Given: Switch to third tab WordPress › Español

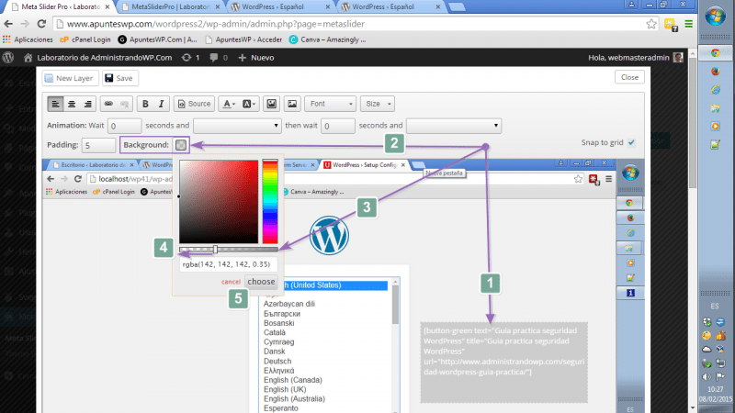Looking at the screenshot, I should tap(280, 6).
